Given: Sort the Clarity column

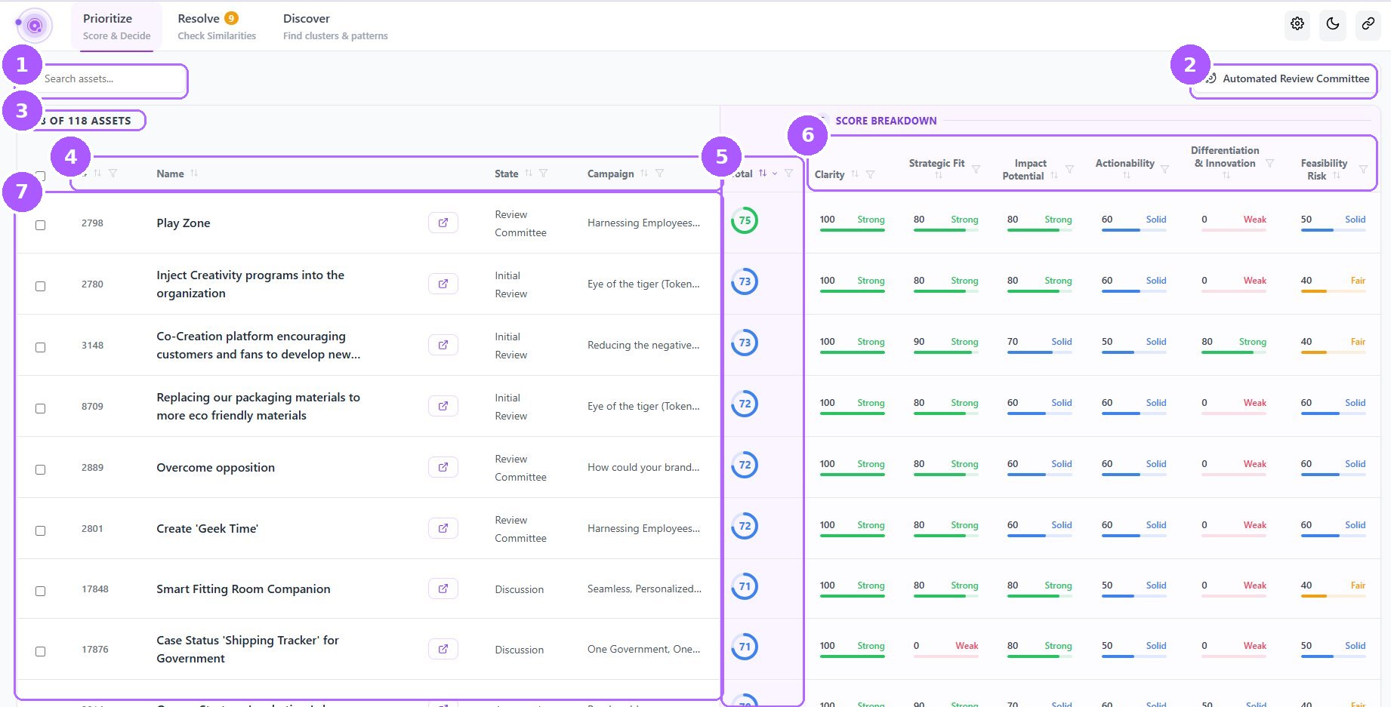Looking at the screenshot, I should click(x=855, y=174).
